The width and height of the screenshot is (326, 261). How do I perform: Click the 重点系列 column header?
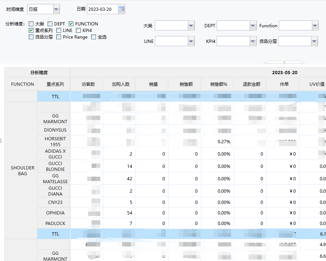pyautogui.click(x=54, y=84)
